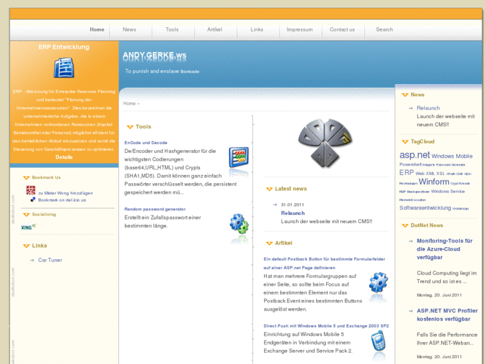Select the Powershell tag
Screen dimensions: 485x364
410,164
